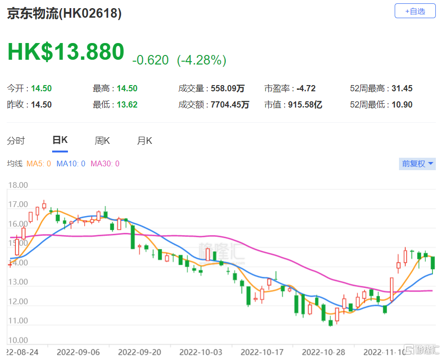Click the latest green candlestick at chart end

tap(432, 262)
